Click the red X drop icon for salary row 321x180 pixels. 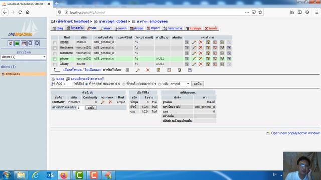point(201,64)
